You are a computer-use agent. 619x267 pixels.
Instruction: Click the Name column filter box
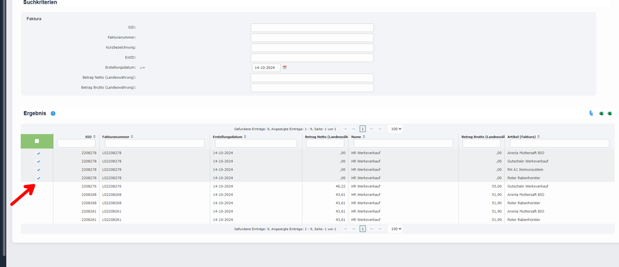coord(403,144)
